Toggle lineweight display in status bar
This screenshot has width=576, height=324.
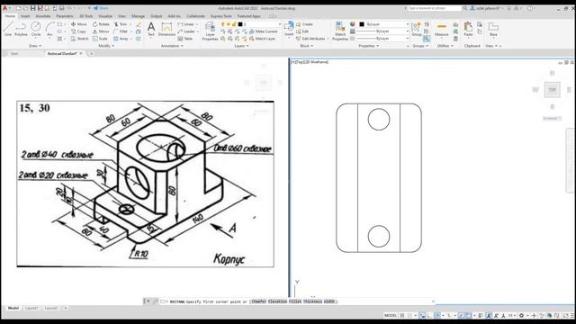(x=481, y=316)
